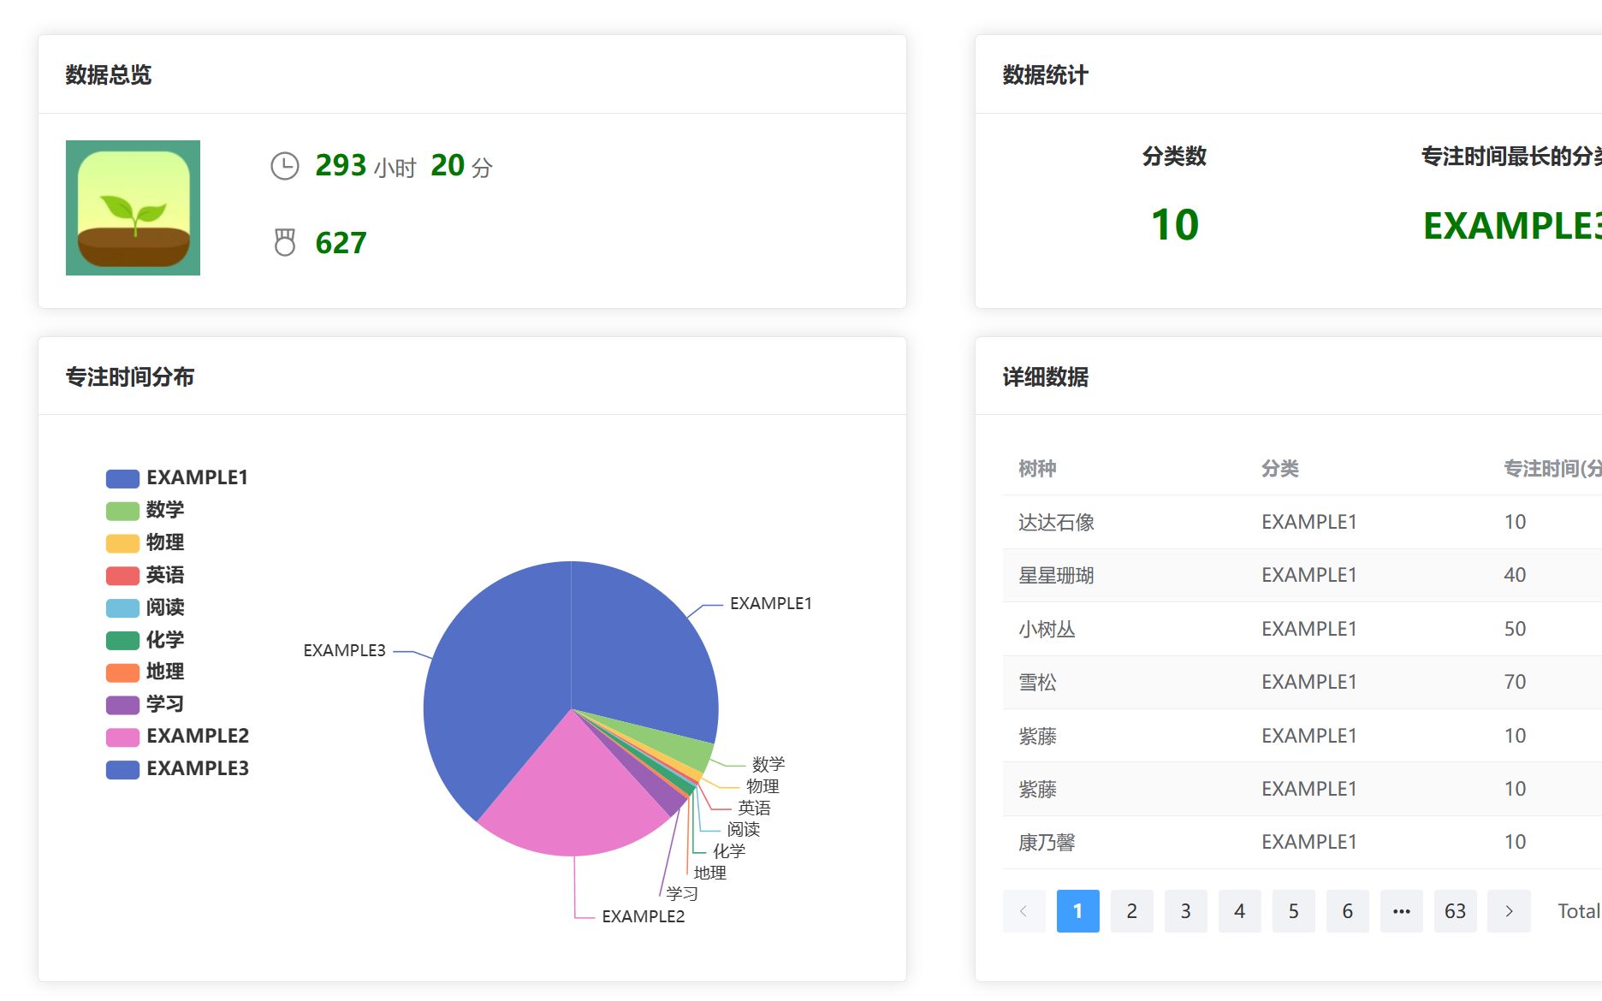Screen dimensions: 1602x1001
Task: Select page 2 in pagination
Action: (x=1131, y=911)
